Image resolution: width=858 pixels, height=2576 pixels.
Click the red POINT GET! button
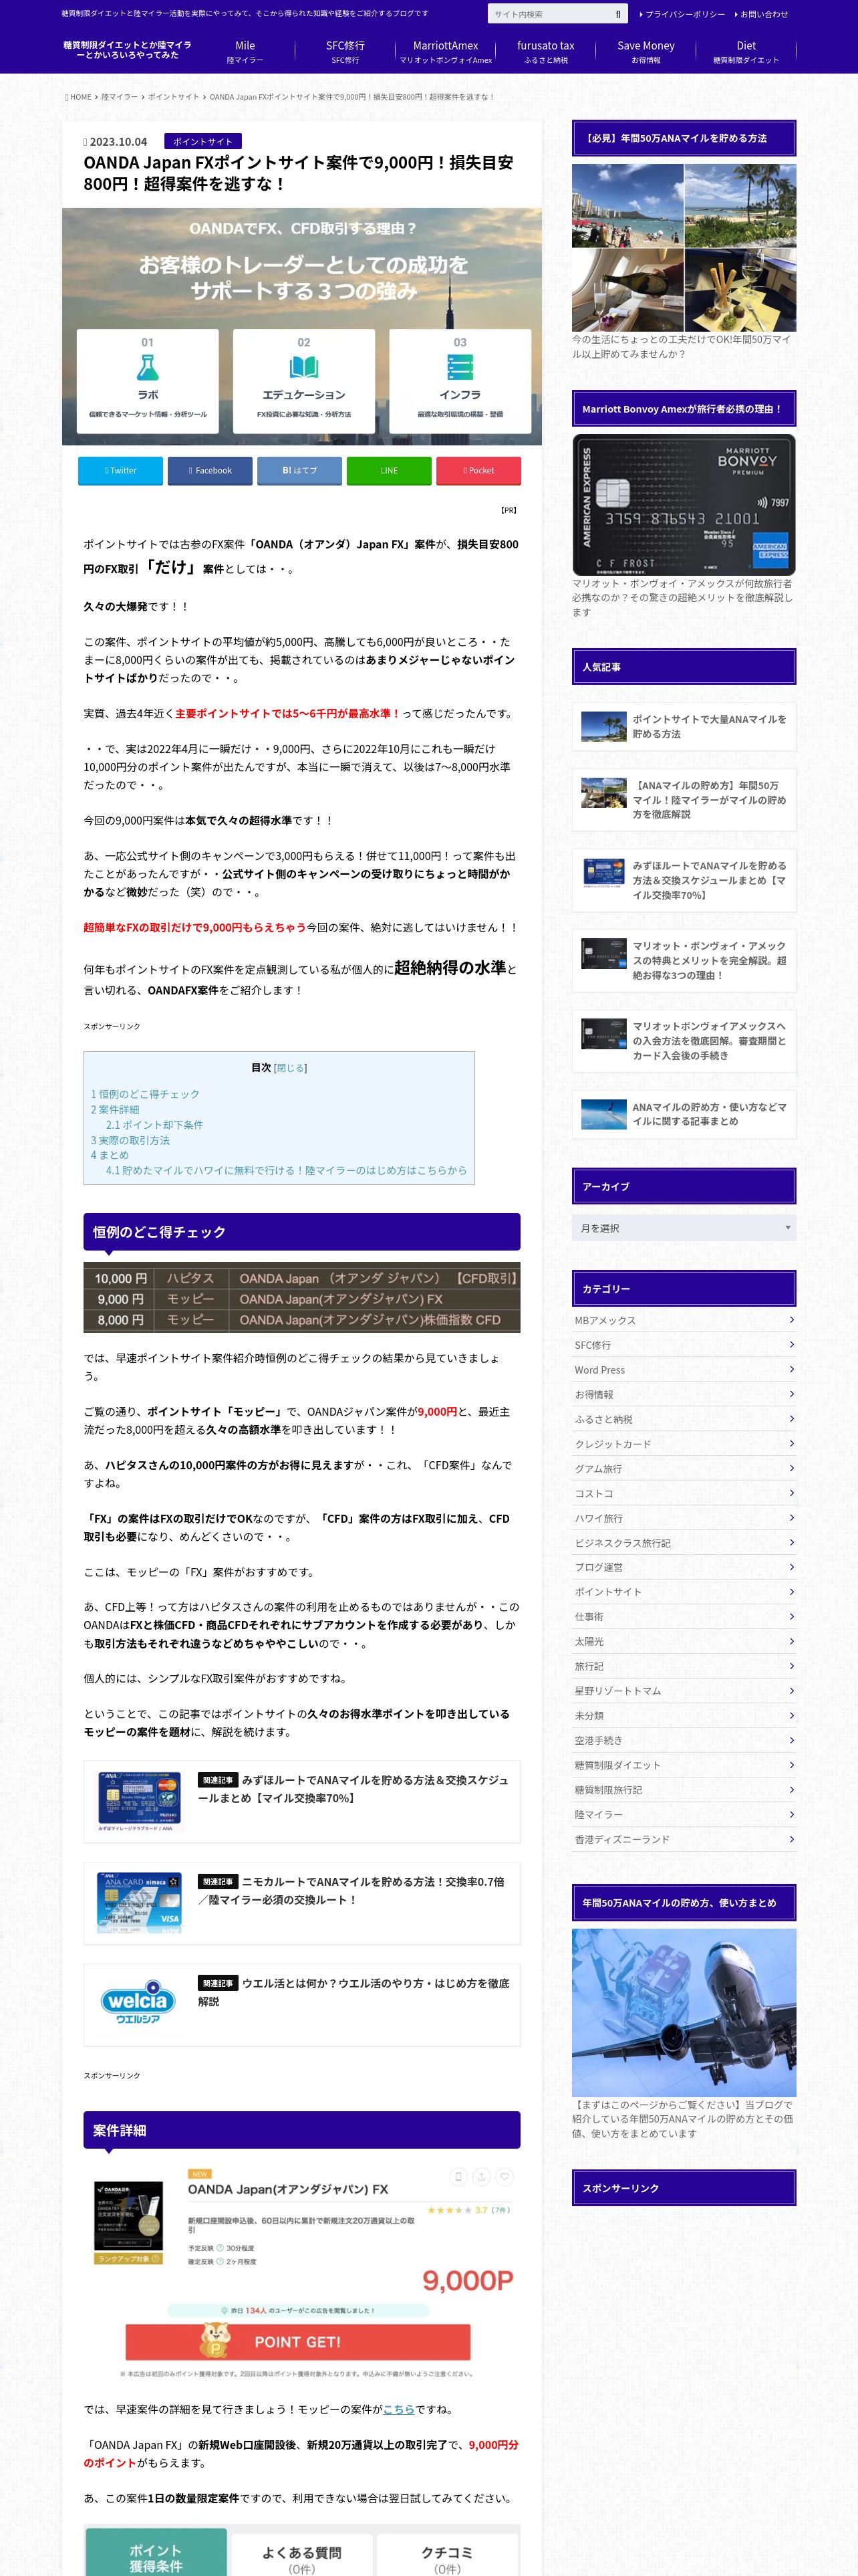[x=297, y=2341]
